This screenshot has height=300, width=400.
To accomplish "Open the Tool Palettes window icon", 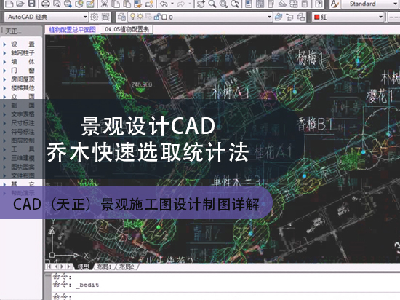I will (271, 4).
